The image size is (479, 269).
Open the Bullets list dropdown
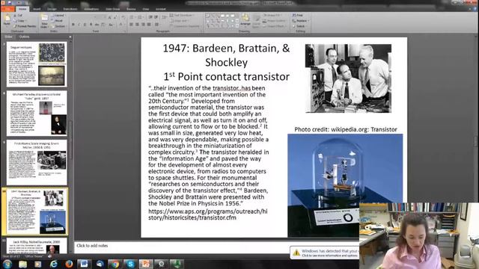point(132,17)
